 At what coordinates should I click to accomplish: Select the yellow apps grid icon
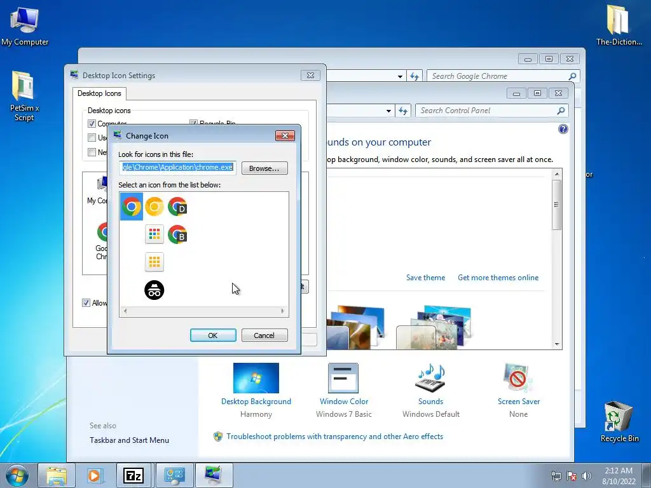pyautogui.click(x=154, y=262)
